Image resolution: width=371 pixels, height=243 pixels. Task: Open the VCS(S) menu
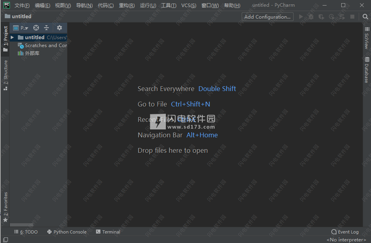(x=188, y=5)
